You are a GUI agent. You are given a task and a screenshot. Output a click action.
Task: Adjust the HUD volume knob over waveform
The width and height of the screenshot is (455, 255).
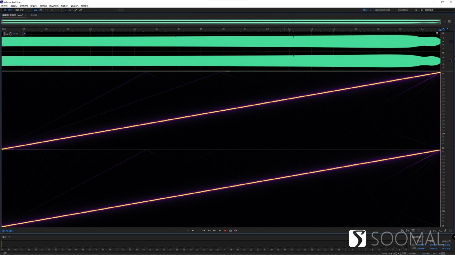(10, 34)
